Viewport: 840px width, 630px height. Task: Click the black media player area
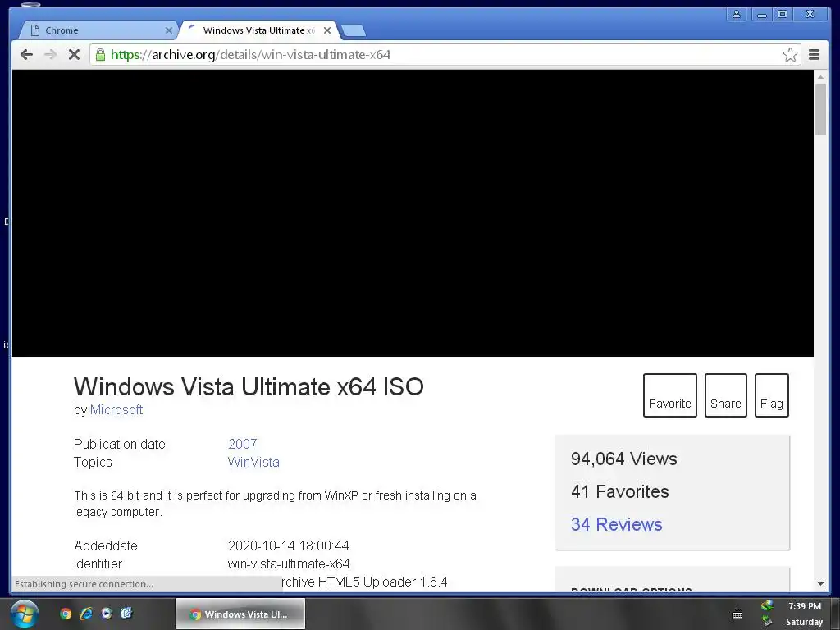pos(413,213)
